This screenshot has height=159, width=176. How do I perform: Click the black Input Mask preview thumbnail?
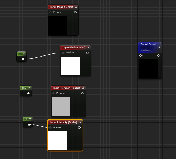coord(58,25)
